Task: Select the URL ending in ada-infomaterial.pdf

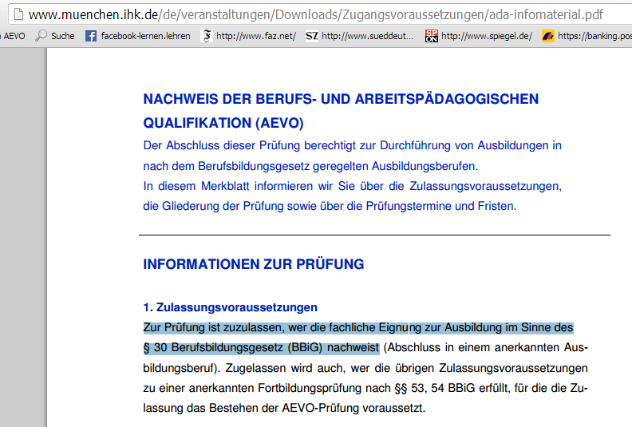Action: 316,15
